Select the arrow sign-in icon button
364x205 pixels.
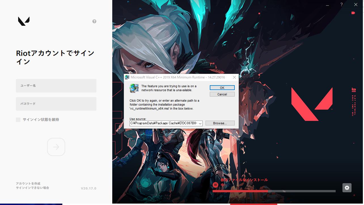pyautogui.click(x=56, y=147)
